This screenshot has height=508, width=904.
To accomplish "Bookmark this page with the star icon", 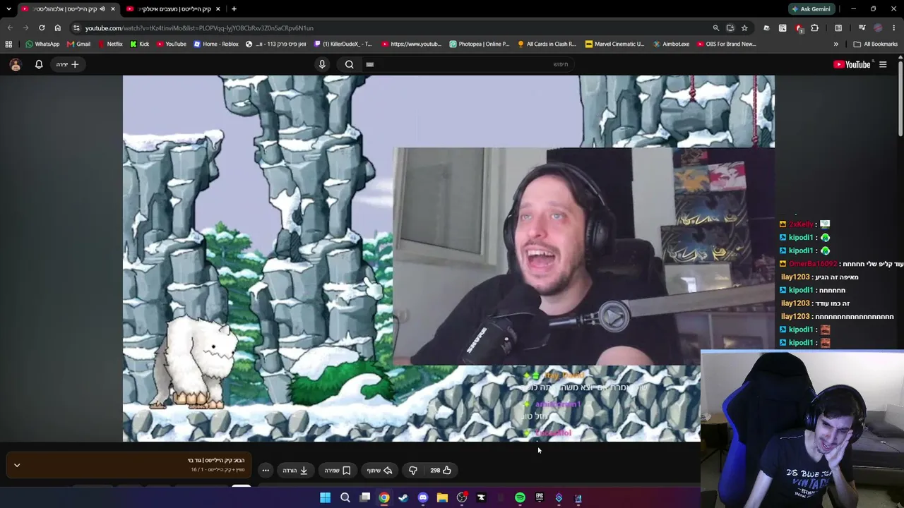I will [744, 28].
